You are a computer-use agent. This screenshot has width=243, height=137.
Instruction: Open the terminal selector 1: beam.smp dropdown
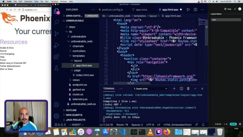[x=150, y=89]
